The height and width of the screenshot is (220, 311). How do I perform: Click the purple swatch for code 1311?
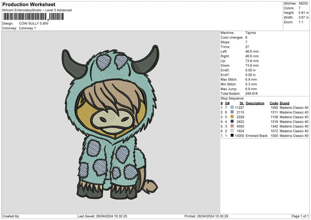point(232,112)
